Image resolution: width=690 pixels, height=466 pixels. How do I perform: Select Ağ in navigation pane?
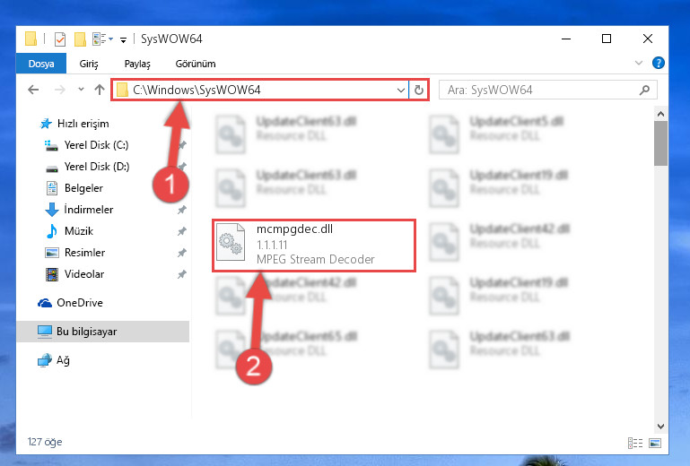[63, 360]
